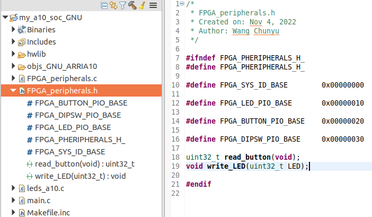This screenshot has height=217, width=372.
Task: Select main.c in the project tree
Action: pyautogui.click(x=39, y=201)
